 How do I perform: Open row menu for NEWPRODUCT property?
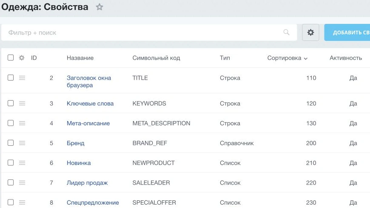pos(22,163)
